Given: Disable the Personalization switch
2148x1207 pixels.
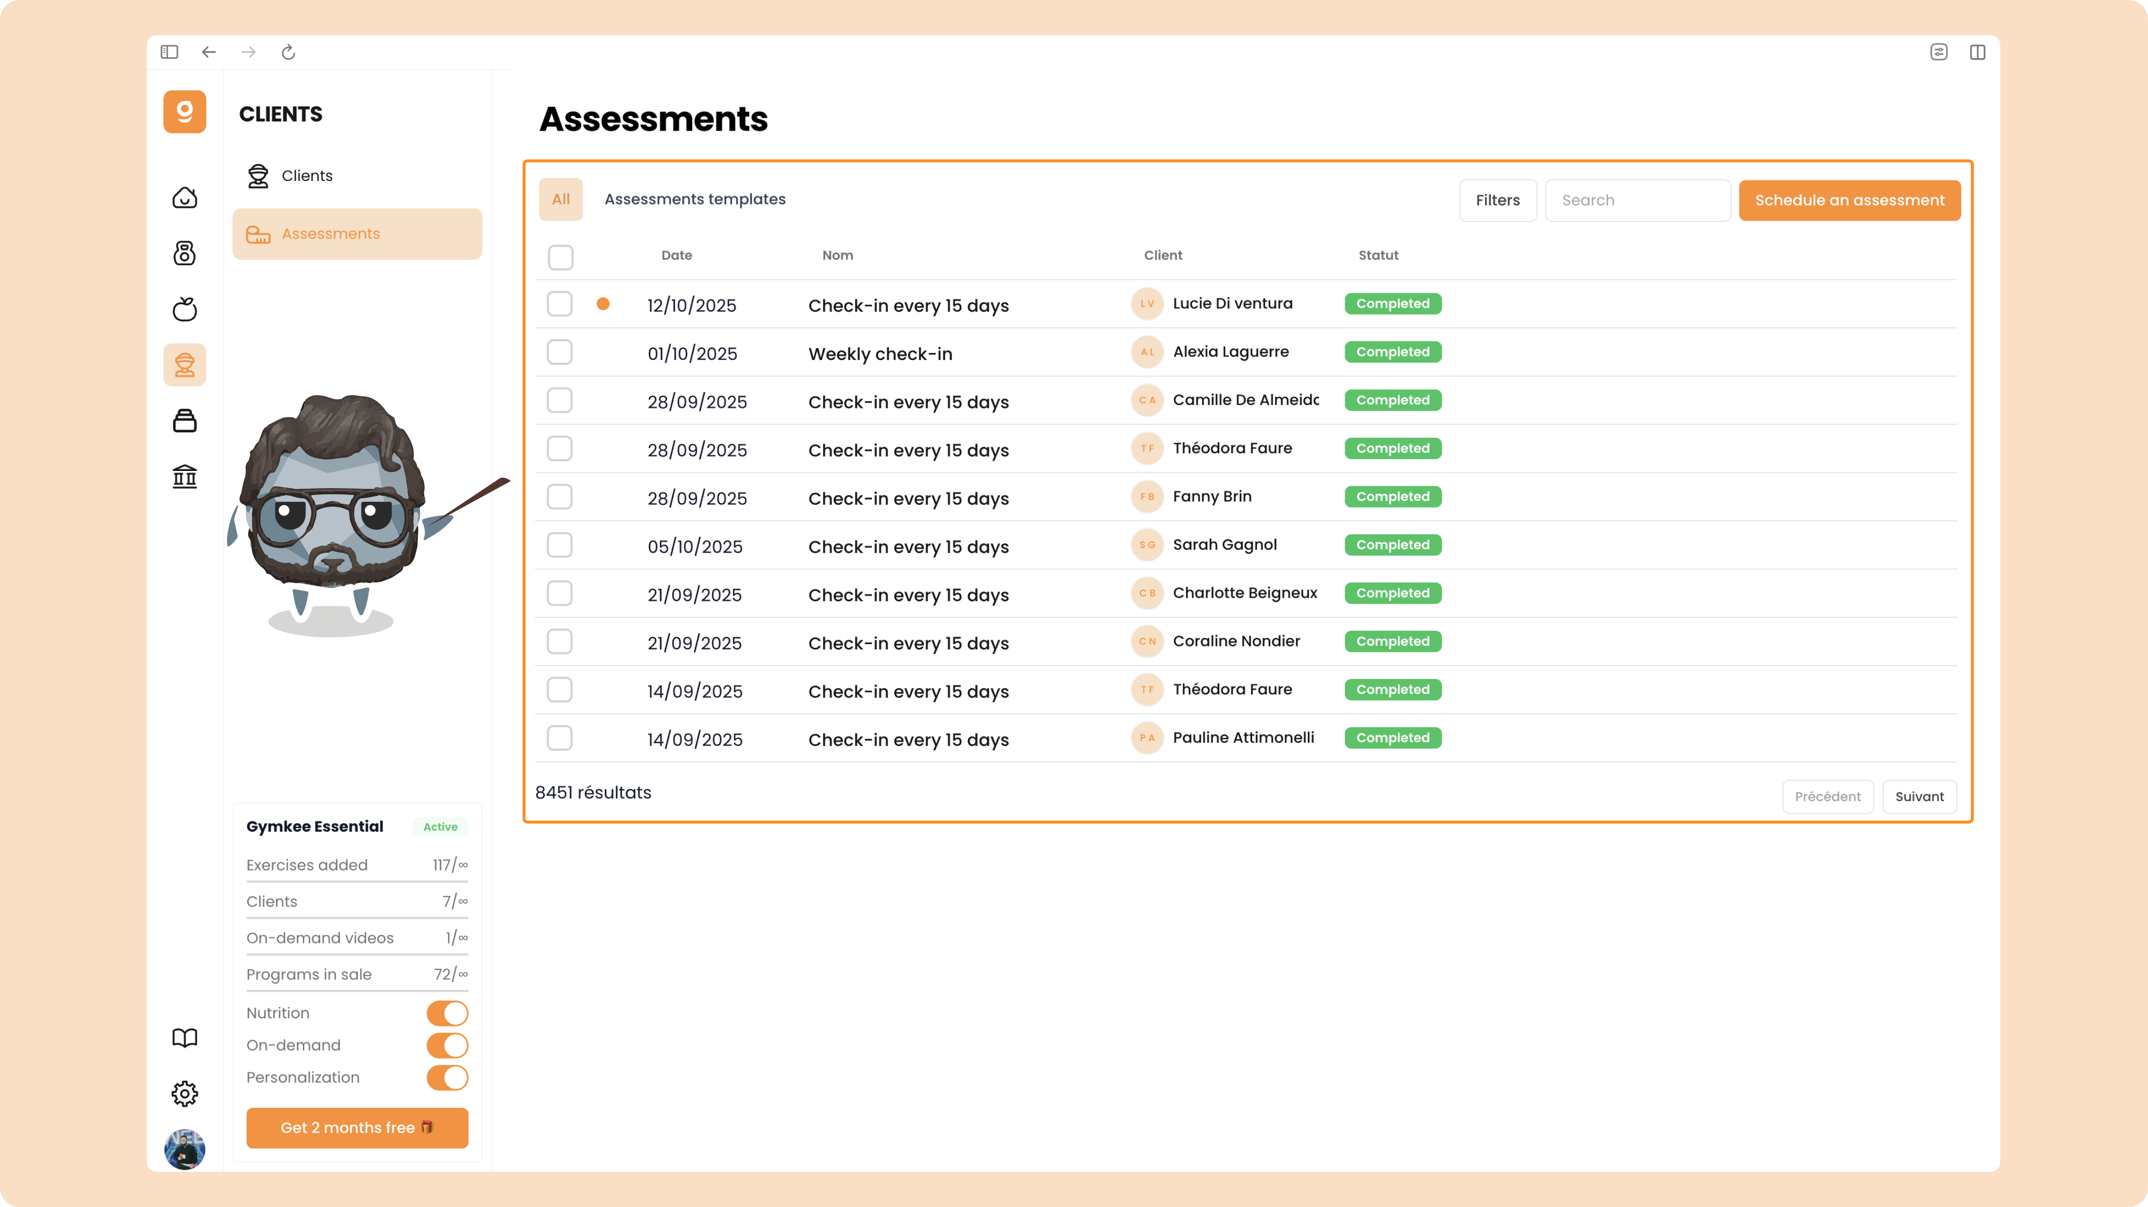Looking at the screenshot, I should 447,1078.
